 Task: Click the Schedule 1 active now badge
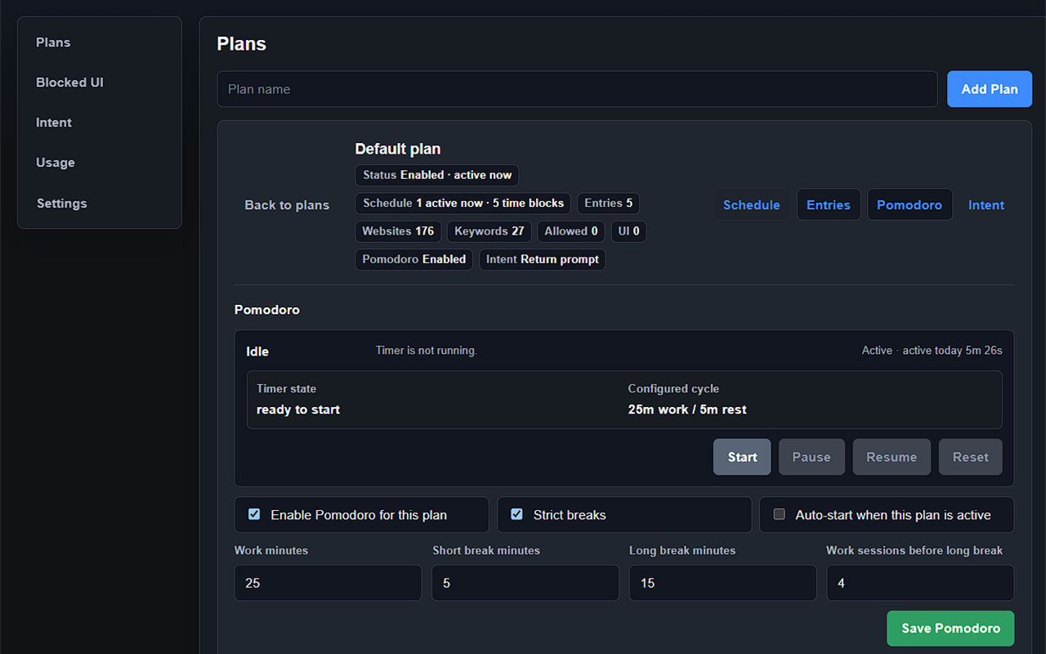pos(463,203)
